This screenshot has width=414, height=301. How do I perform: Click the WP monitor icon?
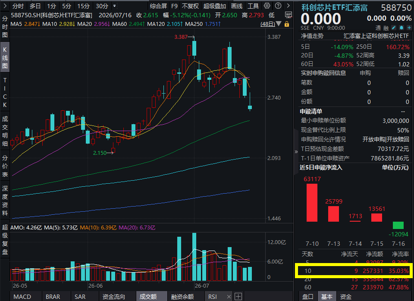pos(289,15)
